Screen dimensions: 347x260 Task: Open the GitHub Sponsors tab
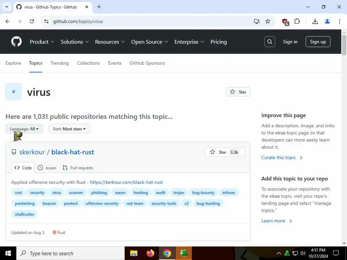(147, 63)
